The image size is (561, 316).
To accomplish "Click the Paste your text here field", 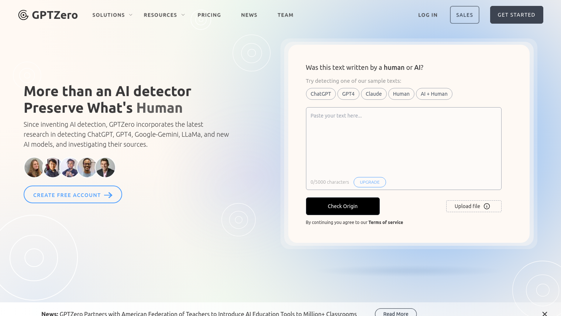I will click(403, 149).
